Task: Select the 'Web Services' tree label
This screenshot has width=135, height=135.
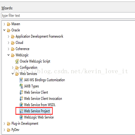Action: tap(28, 74)
